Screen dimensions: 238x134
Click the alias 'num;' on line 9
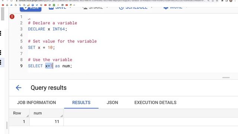click(x=67, y=66)
